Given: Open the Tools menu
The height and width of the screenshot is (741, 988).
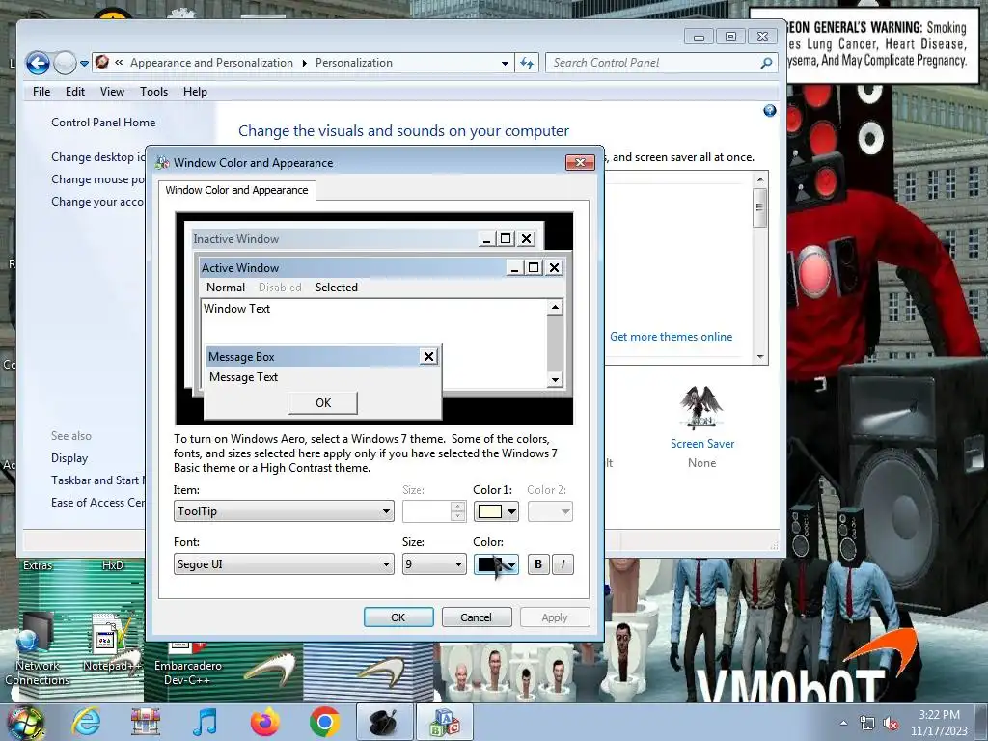Looking at the screenshot, I should coord(153,92).
